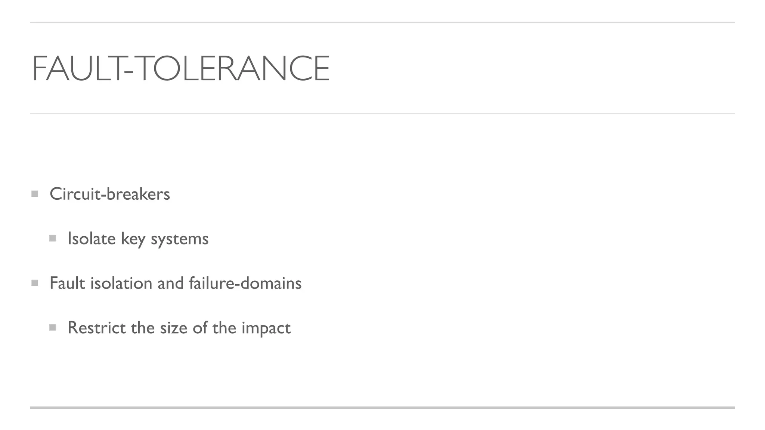Select Fault isolation and failure-domains text
This screenshot has width=765, height=430.
(x=176, y=283)
